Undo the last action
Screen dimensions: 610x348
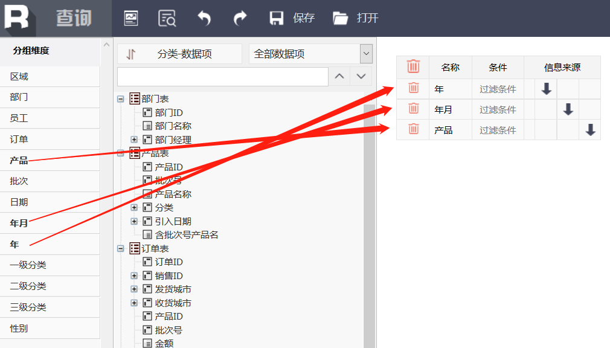[x=204, y=18]
